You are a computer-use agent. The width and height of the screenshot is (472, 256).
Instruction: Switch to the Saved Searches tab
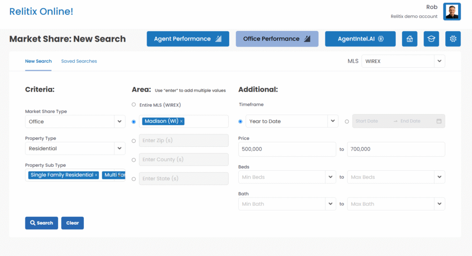(x=79, y=61)
